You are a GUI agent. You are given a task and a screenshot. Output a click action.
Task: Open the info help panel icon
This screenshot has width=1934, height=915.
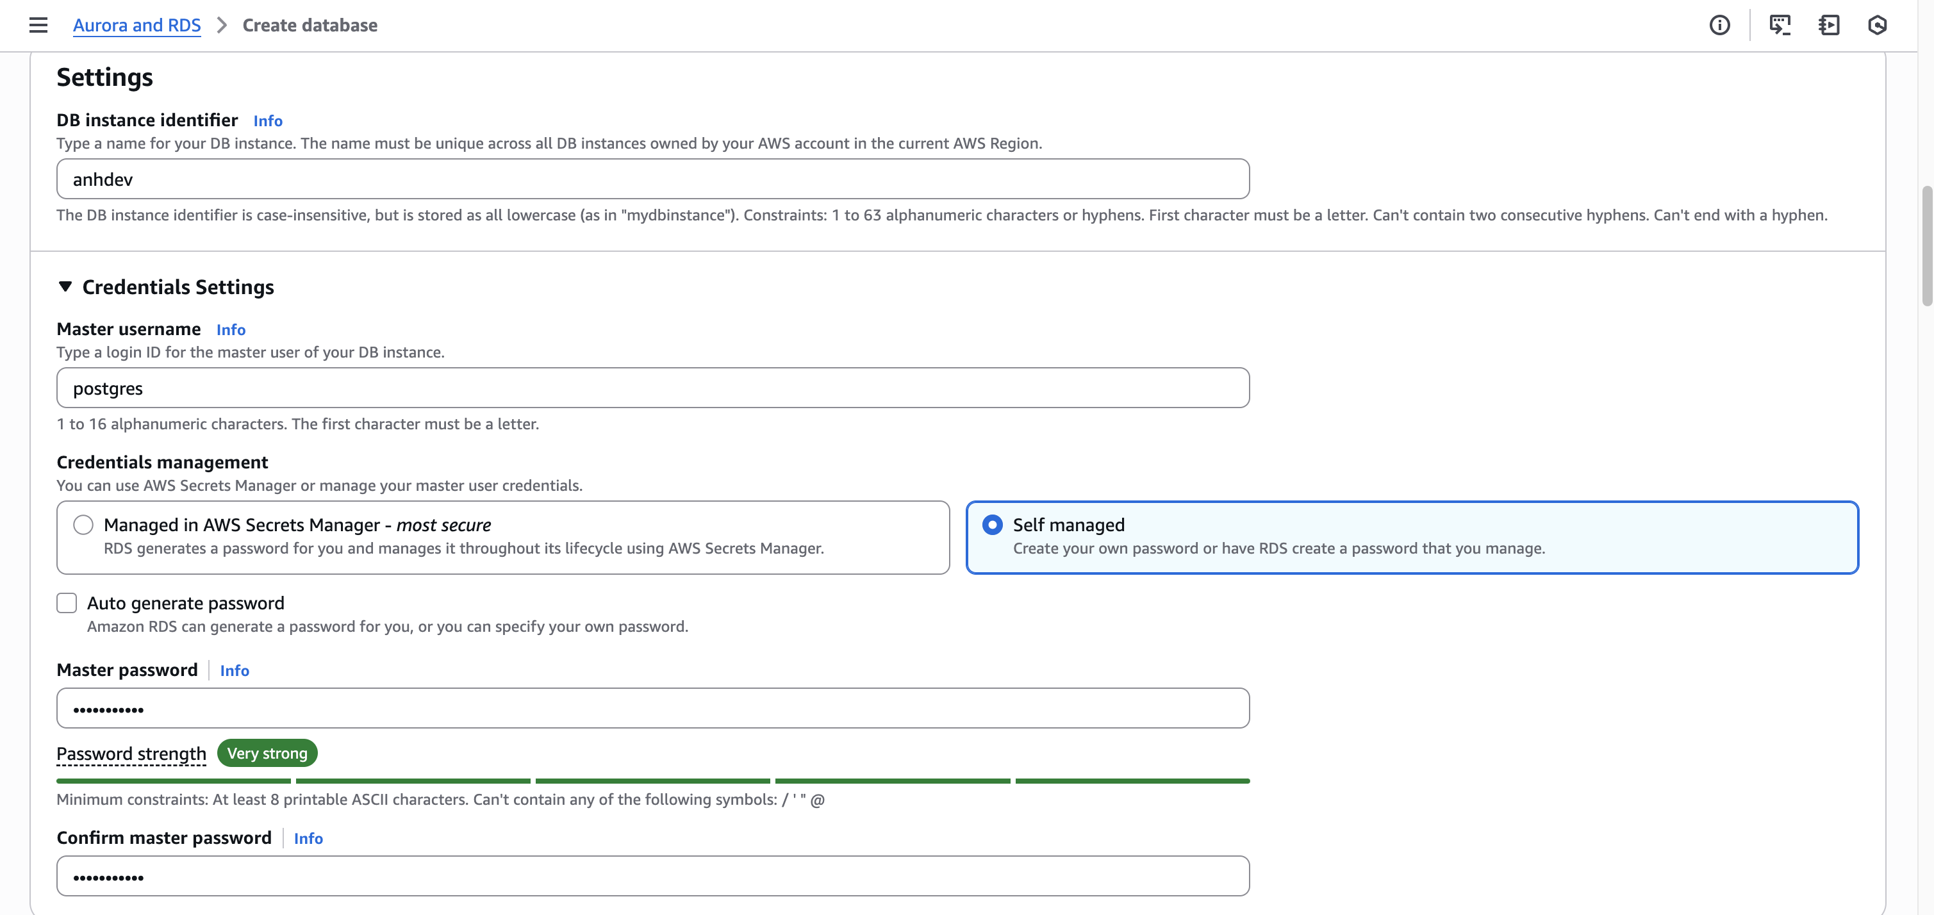1719,26
